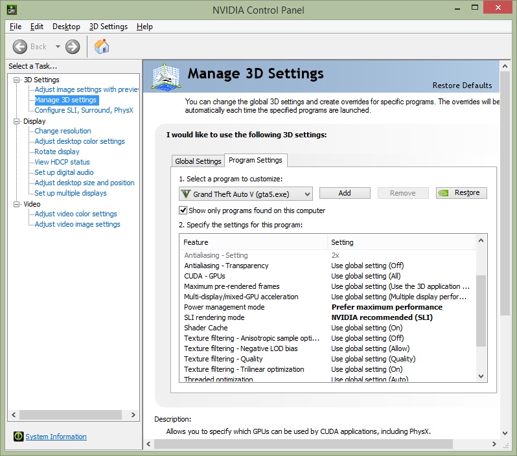517x456 pixels.
Task: Select the Program Settings tab
Action: click(255, 160)
